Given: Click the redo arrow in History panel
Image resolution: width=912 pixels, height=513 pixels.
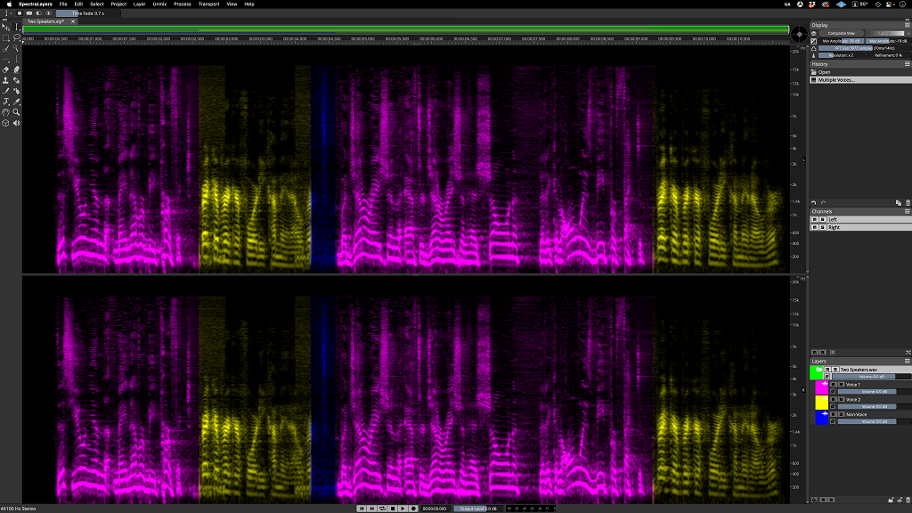Looking at the screenshot, I should pos(823,202).
